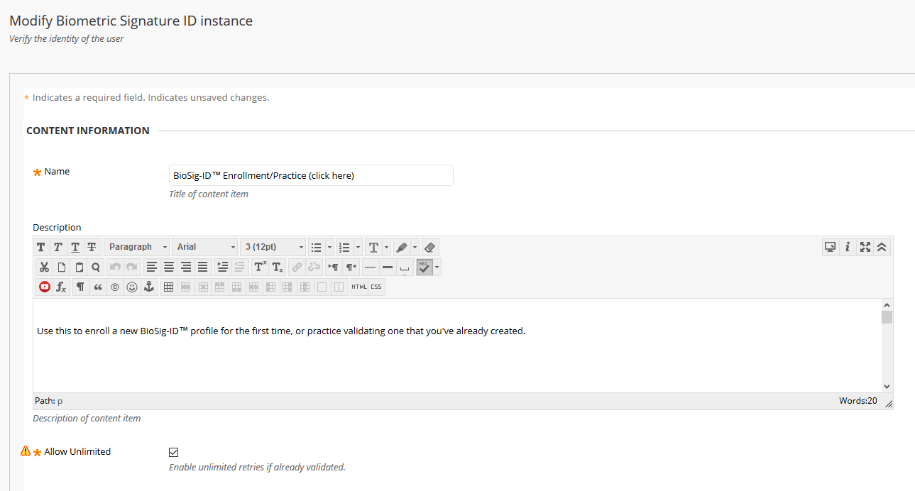Toggle fullscreen editor mode
This screenshot has width=915, height=491.
(x=865, y=247)
